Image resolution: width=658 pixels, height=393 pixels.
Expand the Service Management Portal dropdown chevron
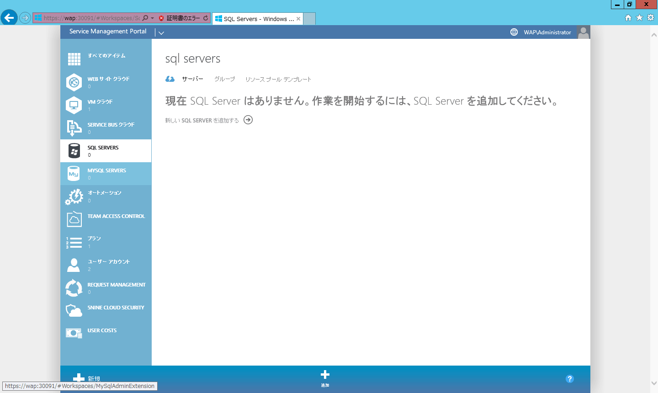(161, 32)
